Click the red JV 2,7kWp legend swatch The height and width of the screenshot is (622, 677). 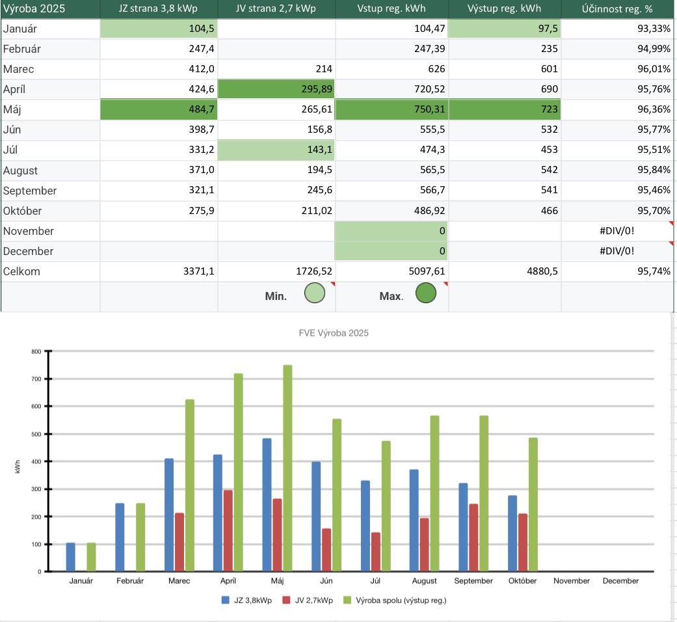(285, 601)
